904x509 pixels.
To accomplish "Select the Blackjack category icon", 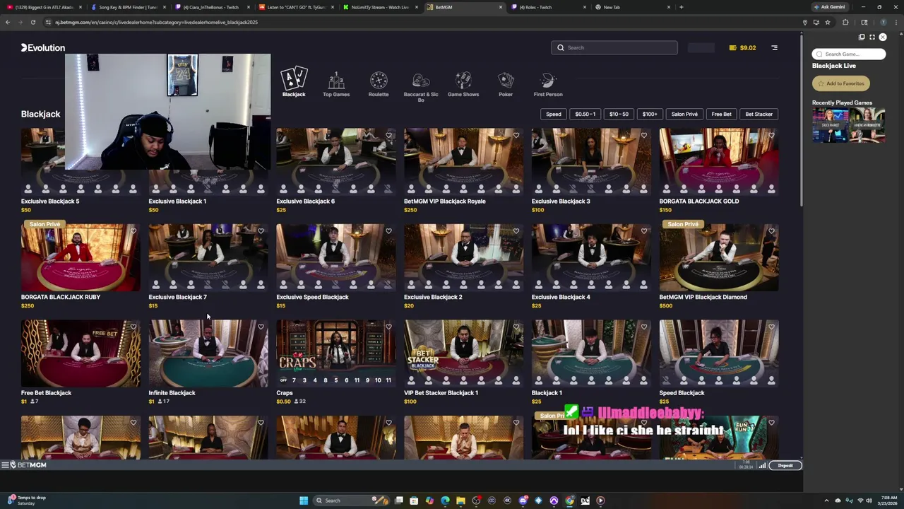I will click(x=294, y=83).
